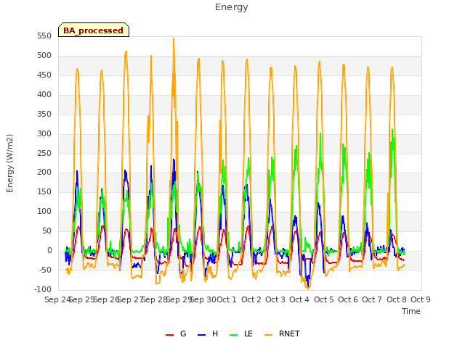Select the RNET legend label

(289, 333)
